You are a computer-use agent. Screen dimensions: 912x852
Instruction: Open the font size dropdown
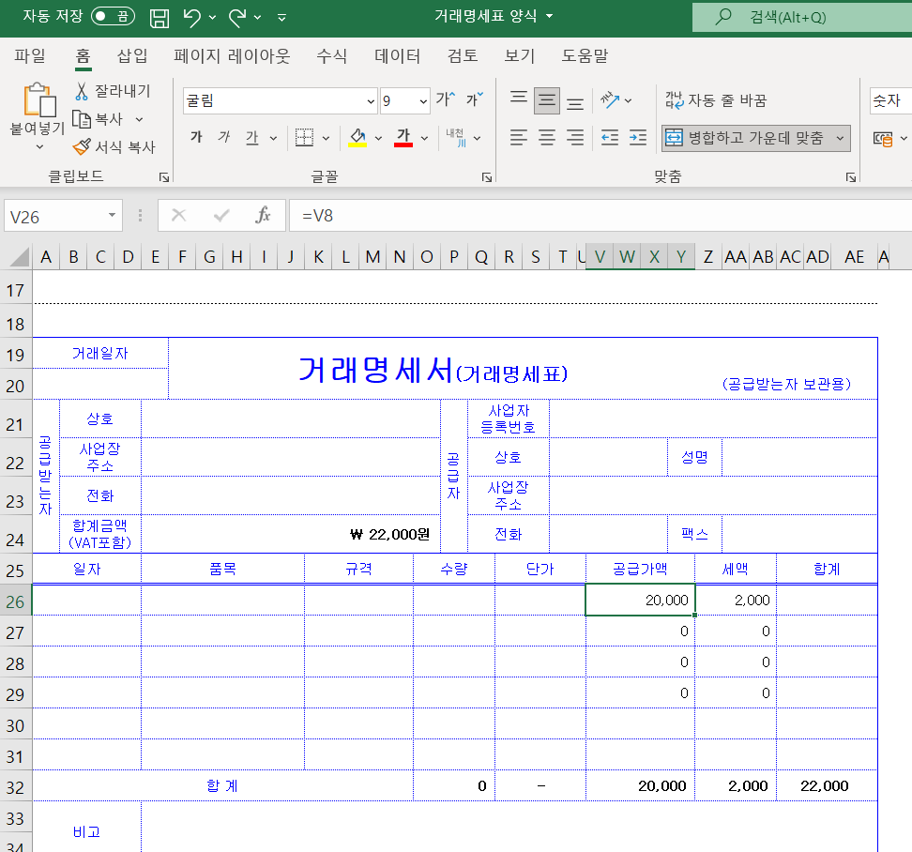(x=423, y=101)
